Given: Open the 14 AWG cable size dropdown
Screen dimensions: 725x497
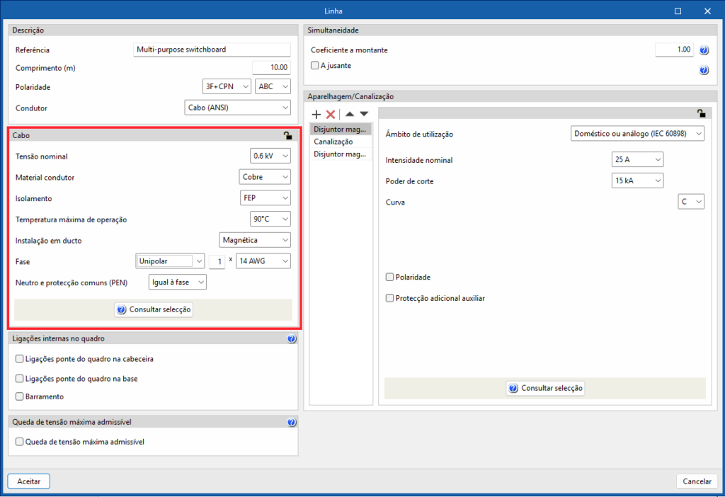Looking at the screenshot, I should [x=263, y=261].
